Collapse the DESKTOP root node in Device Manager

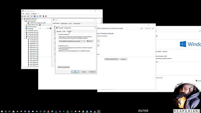(23, 19)
